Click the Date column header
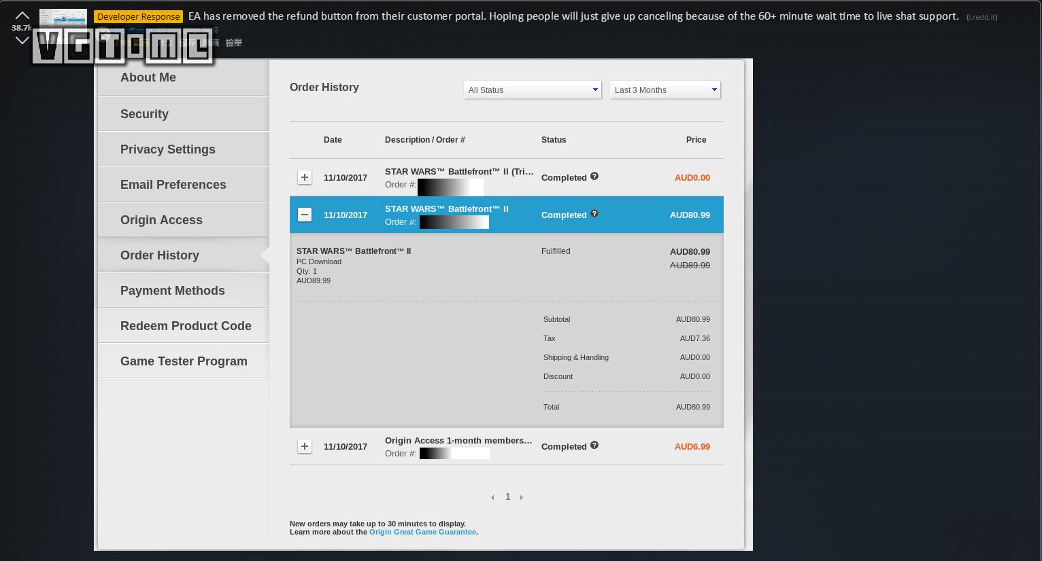 coord(333,140)
